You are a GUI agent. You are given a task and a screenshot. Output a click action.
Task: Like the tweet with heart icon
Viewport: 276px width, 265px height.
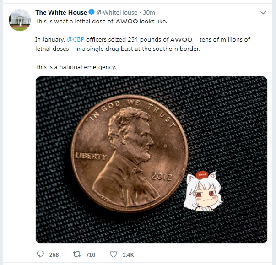point(114,254)
